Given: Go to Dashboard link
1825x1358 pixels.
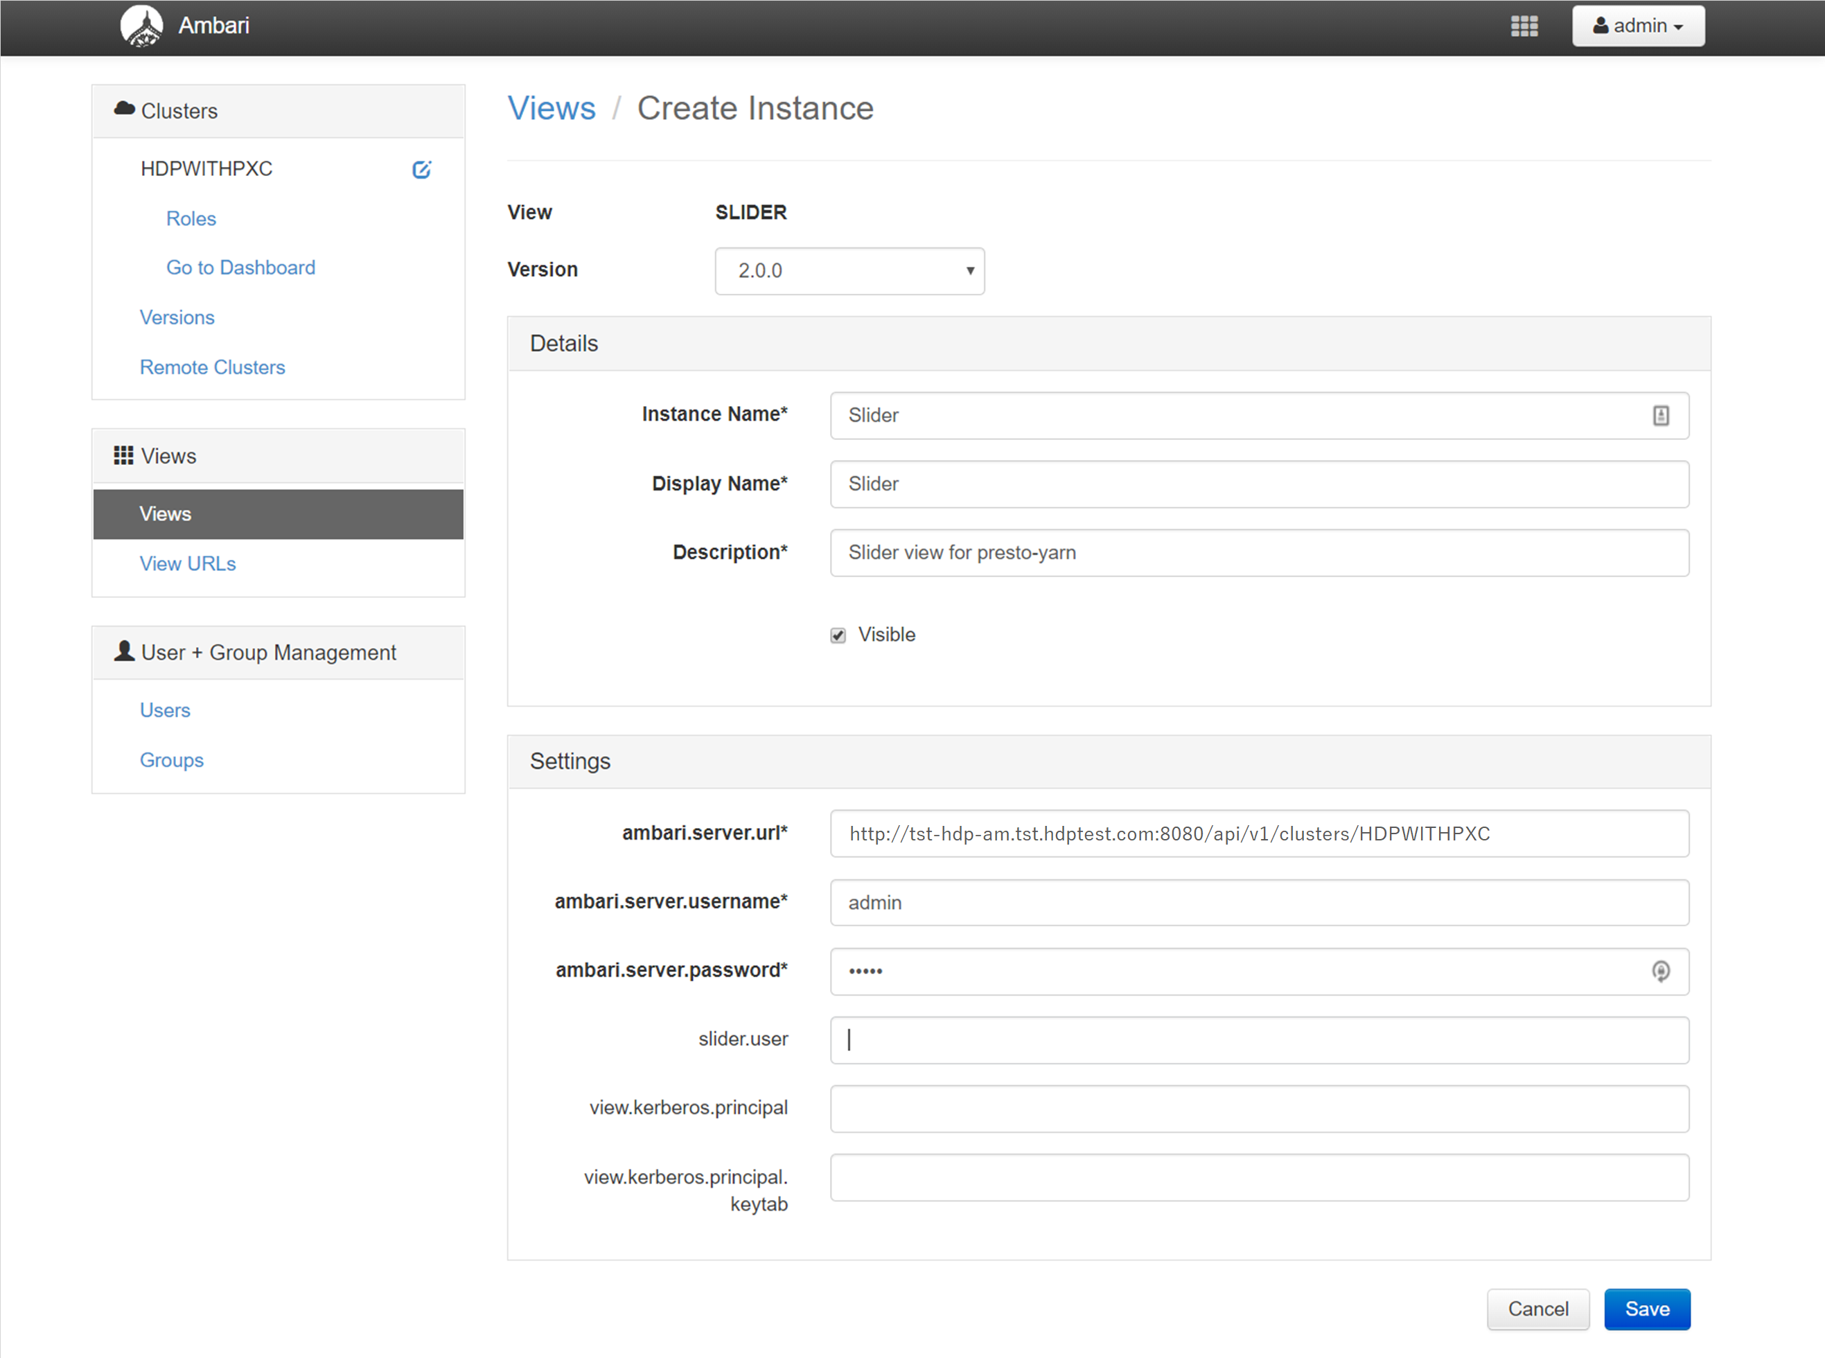Looking at the screenshot, I should (x=241, y=268).
